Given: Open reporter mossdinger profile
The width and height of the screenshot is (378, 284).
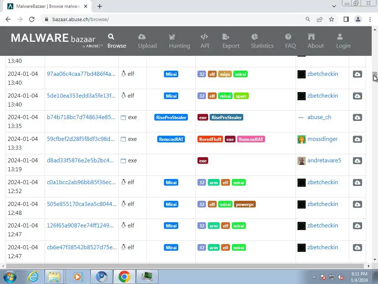Looking at the screenshot, I should click(323, 139).
